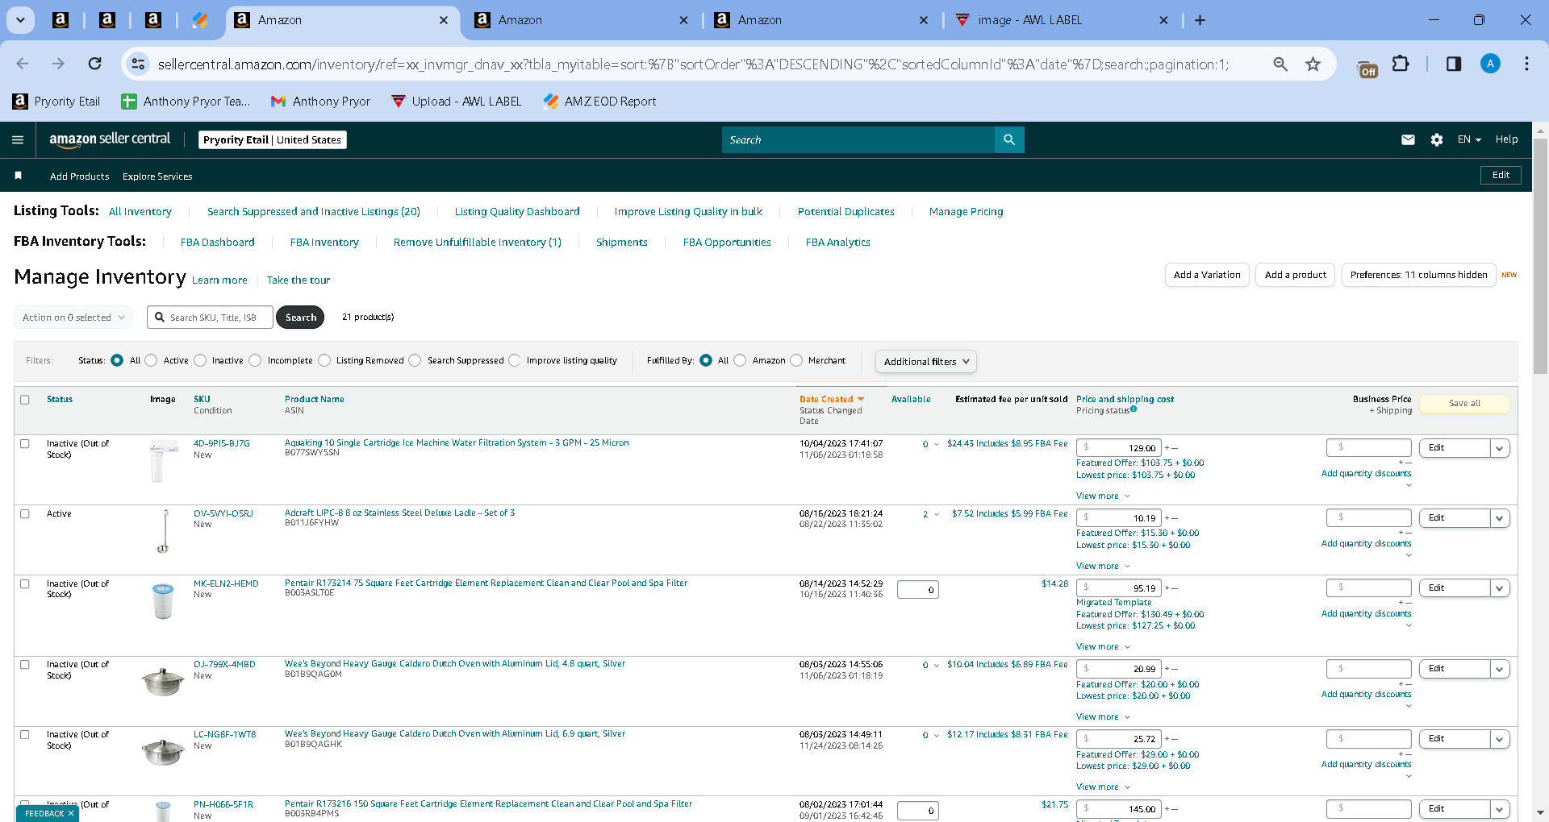1549x822 pixels.
Task: Open Search Suppressed and Inactive Listings (20)
Action: [x=314, y=212]
